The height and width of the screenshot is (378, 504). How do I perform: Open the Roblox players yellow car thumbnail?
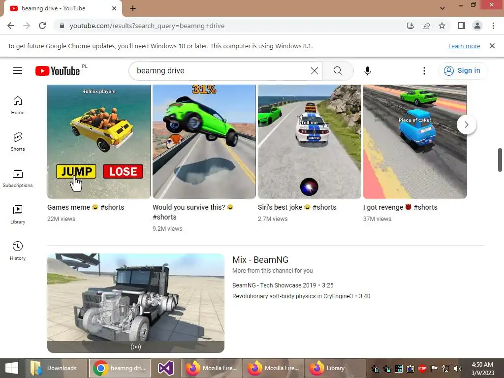pyautogui.click(x=98, y=141)
